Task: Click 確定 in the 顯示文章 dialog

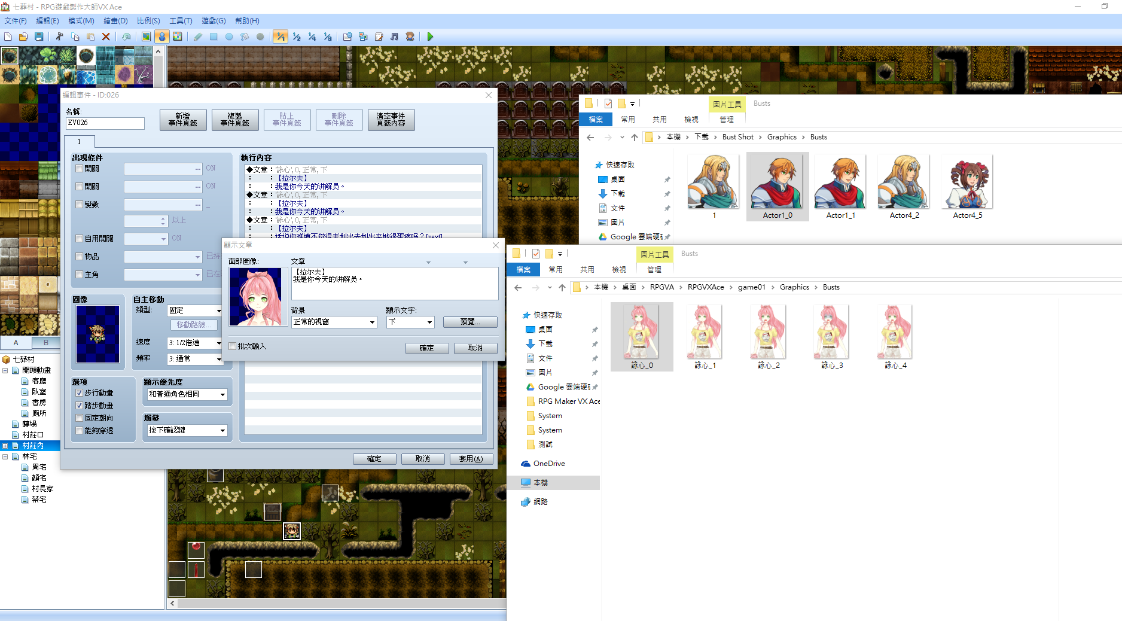Action: pyautogui.click(x=427, y=348)
